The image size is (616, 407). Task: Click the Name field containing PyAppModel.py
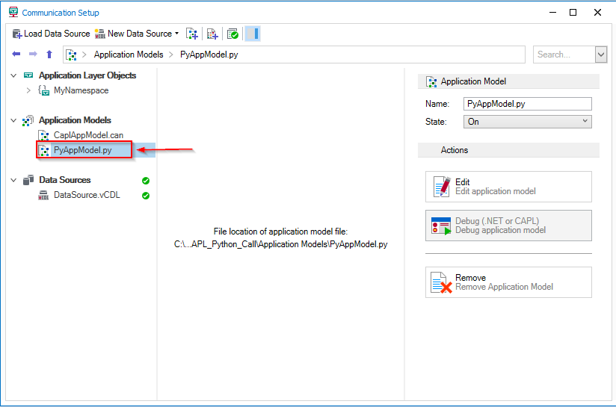[x=527, y=104]
